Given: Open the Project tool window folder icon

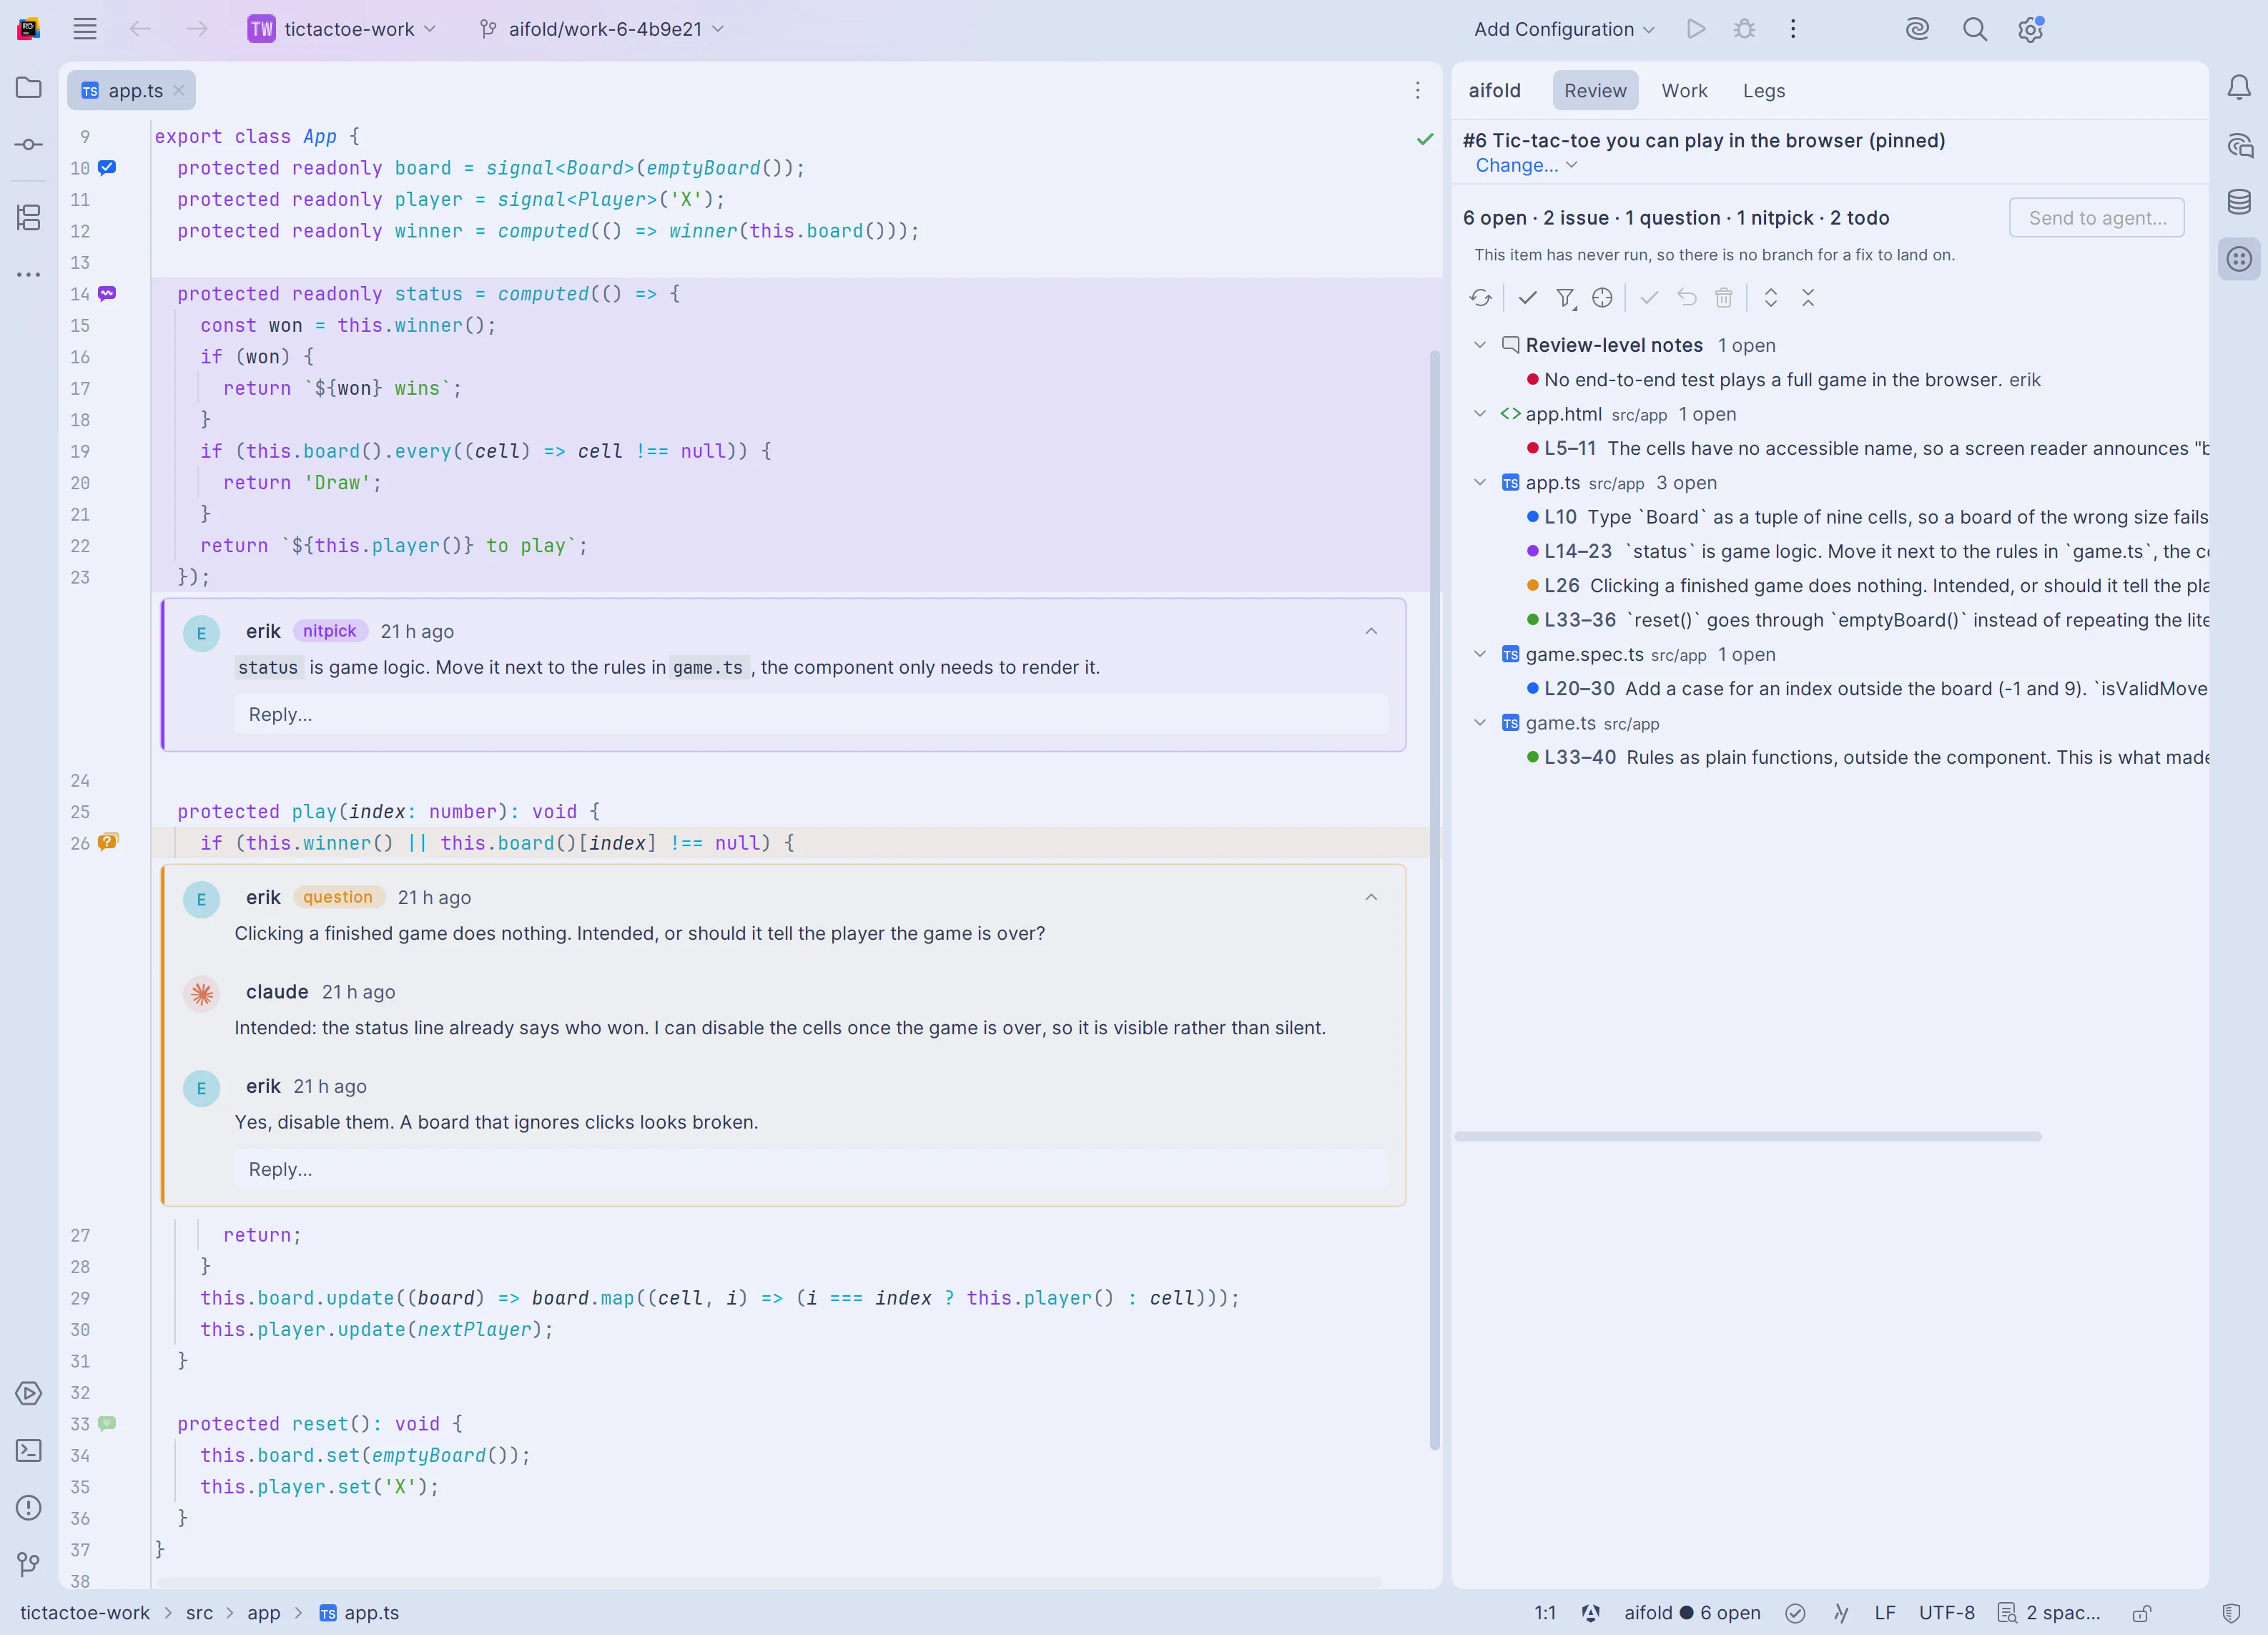Looking at the screenshot, I should coord(29,88).
